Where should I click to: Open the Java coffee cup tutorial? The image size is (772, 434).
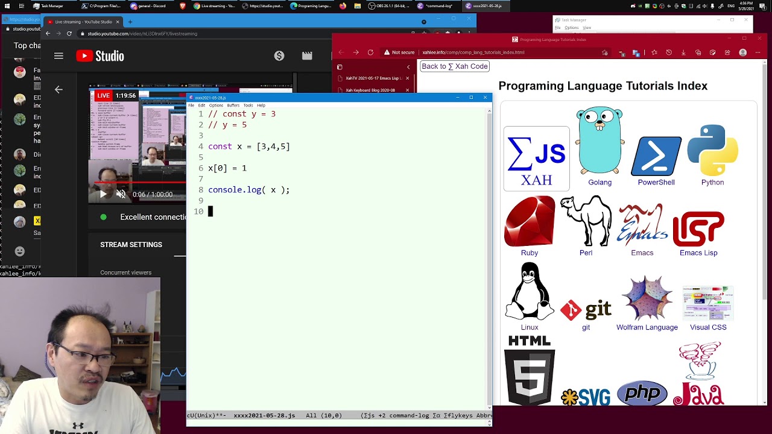point(698,374)
